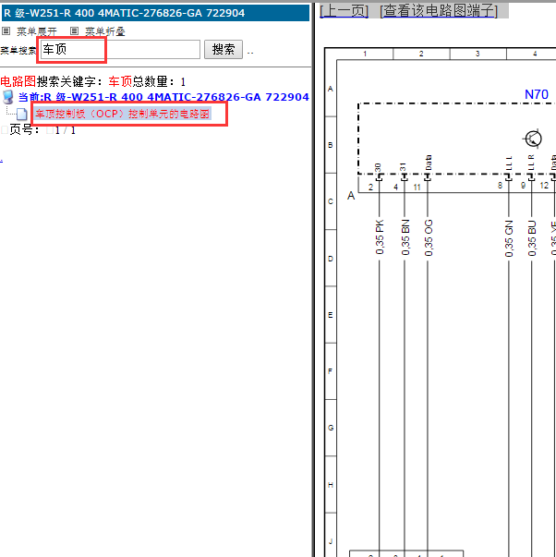556x557 pixels.
Task: Click the document icon beside 车顶控制板 entry
Action: click(x=21, y=115)
